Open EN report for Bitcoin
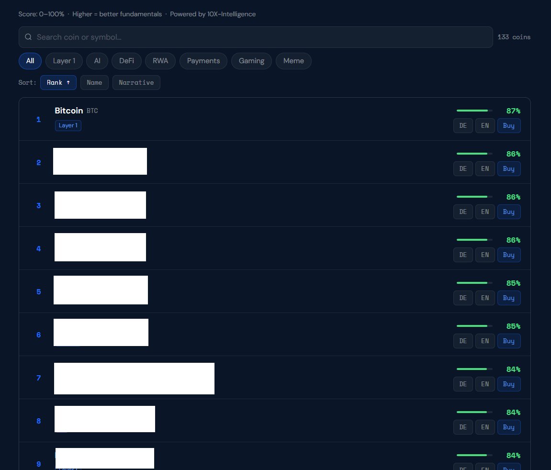The height and width of the screenshot is (470, 551). point(485,125)
